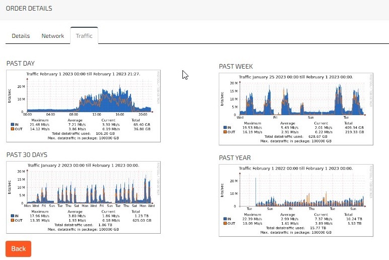Click blue IN legend swatch in Past 30 Days
The width and height of the screenshot is (389, 260).
12,216
